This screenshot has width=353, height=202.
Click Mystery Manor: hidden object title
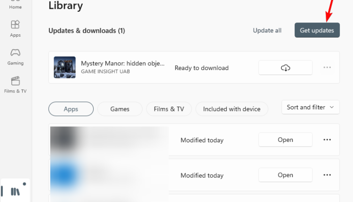[x=123, y=63]
